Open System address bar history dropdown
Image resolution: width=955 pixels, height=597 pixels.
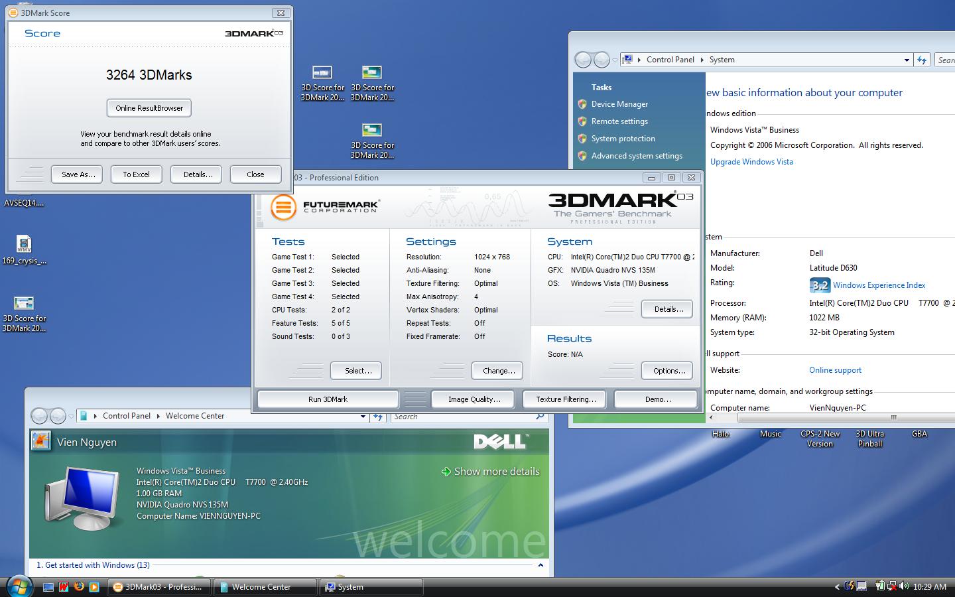907,60
